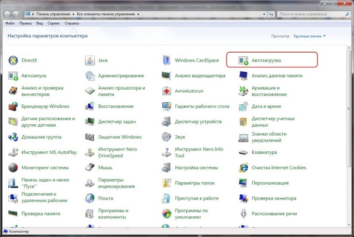354x237 pixels.
Task: Open Подключения к удаленным рабочим link
Action: coord(44,197)
